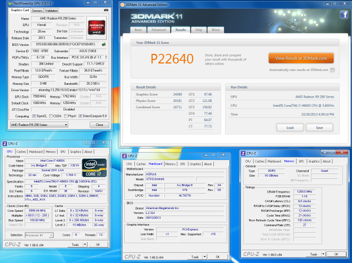Open the Basic tab in 3DMark 11
This screenshot has width=352, height=263.
[x=138, y=30]
